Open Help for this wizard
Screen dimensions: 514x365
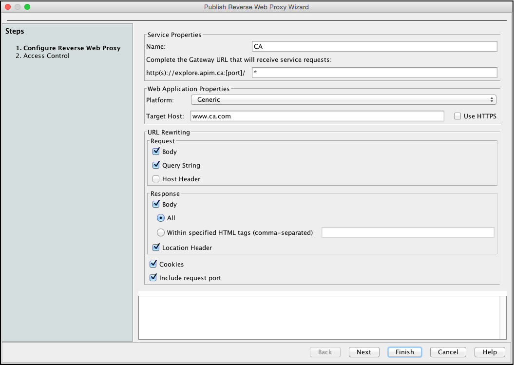pos(489,352)
